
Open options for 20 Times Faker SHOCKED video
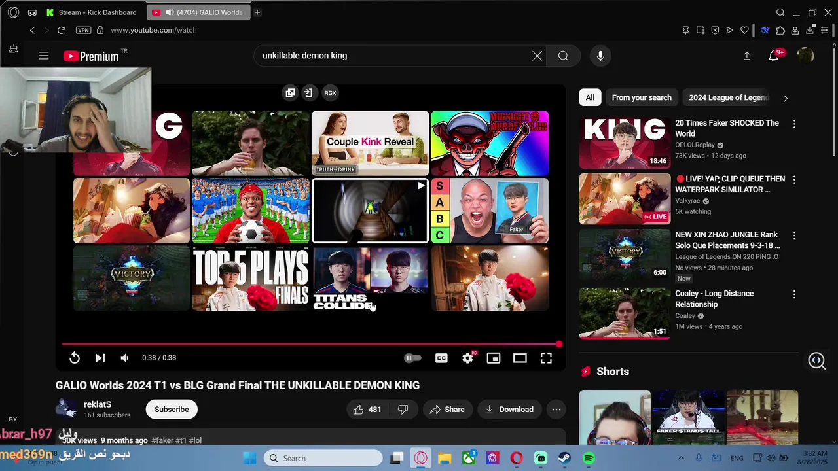tap(794, 124)
